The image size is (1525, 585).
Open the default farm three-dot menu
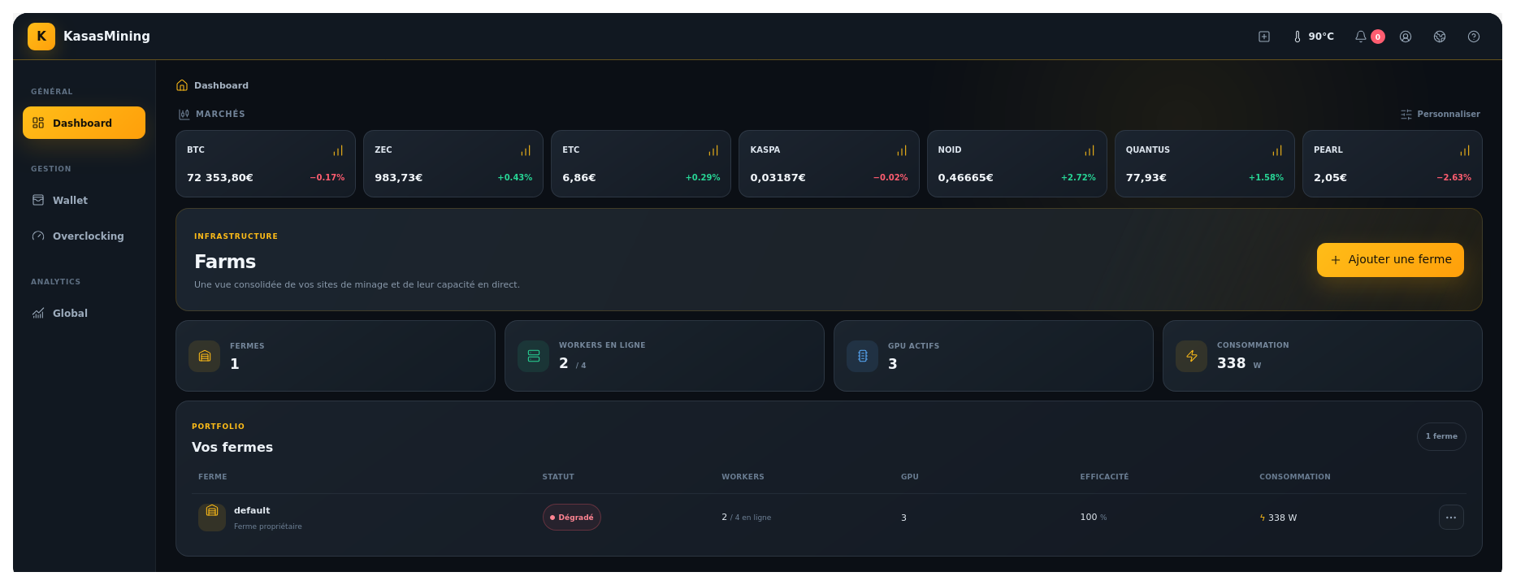(x=1451, y=518)
